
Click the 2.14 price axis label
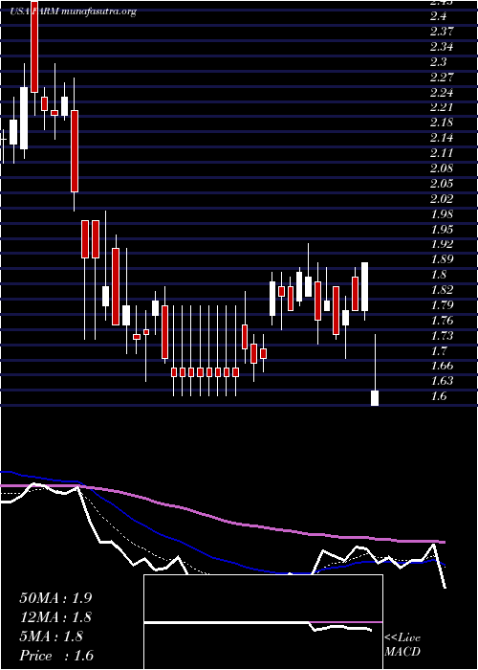click(x=442, y=139)
